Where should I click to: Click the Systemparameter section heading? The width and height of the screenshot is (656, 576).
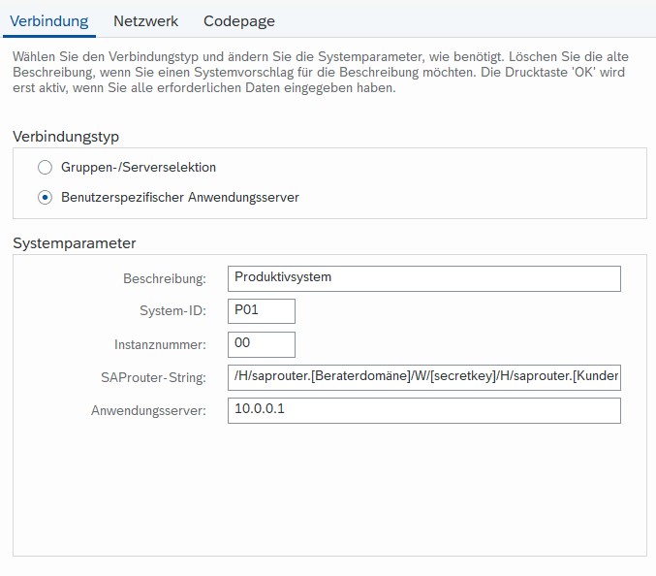click(x=75, y=243)
